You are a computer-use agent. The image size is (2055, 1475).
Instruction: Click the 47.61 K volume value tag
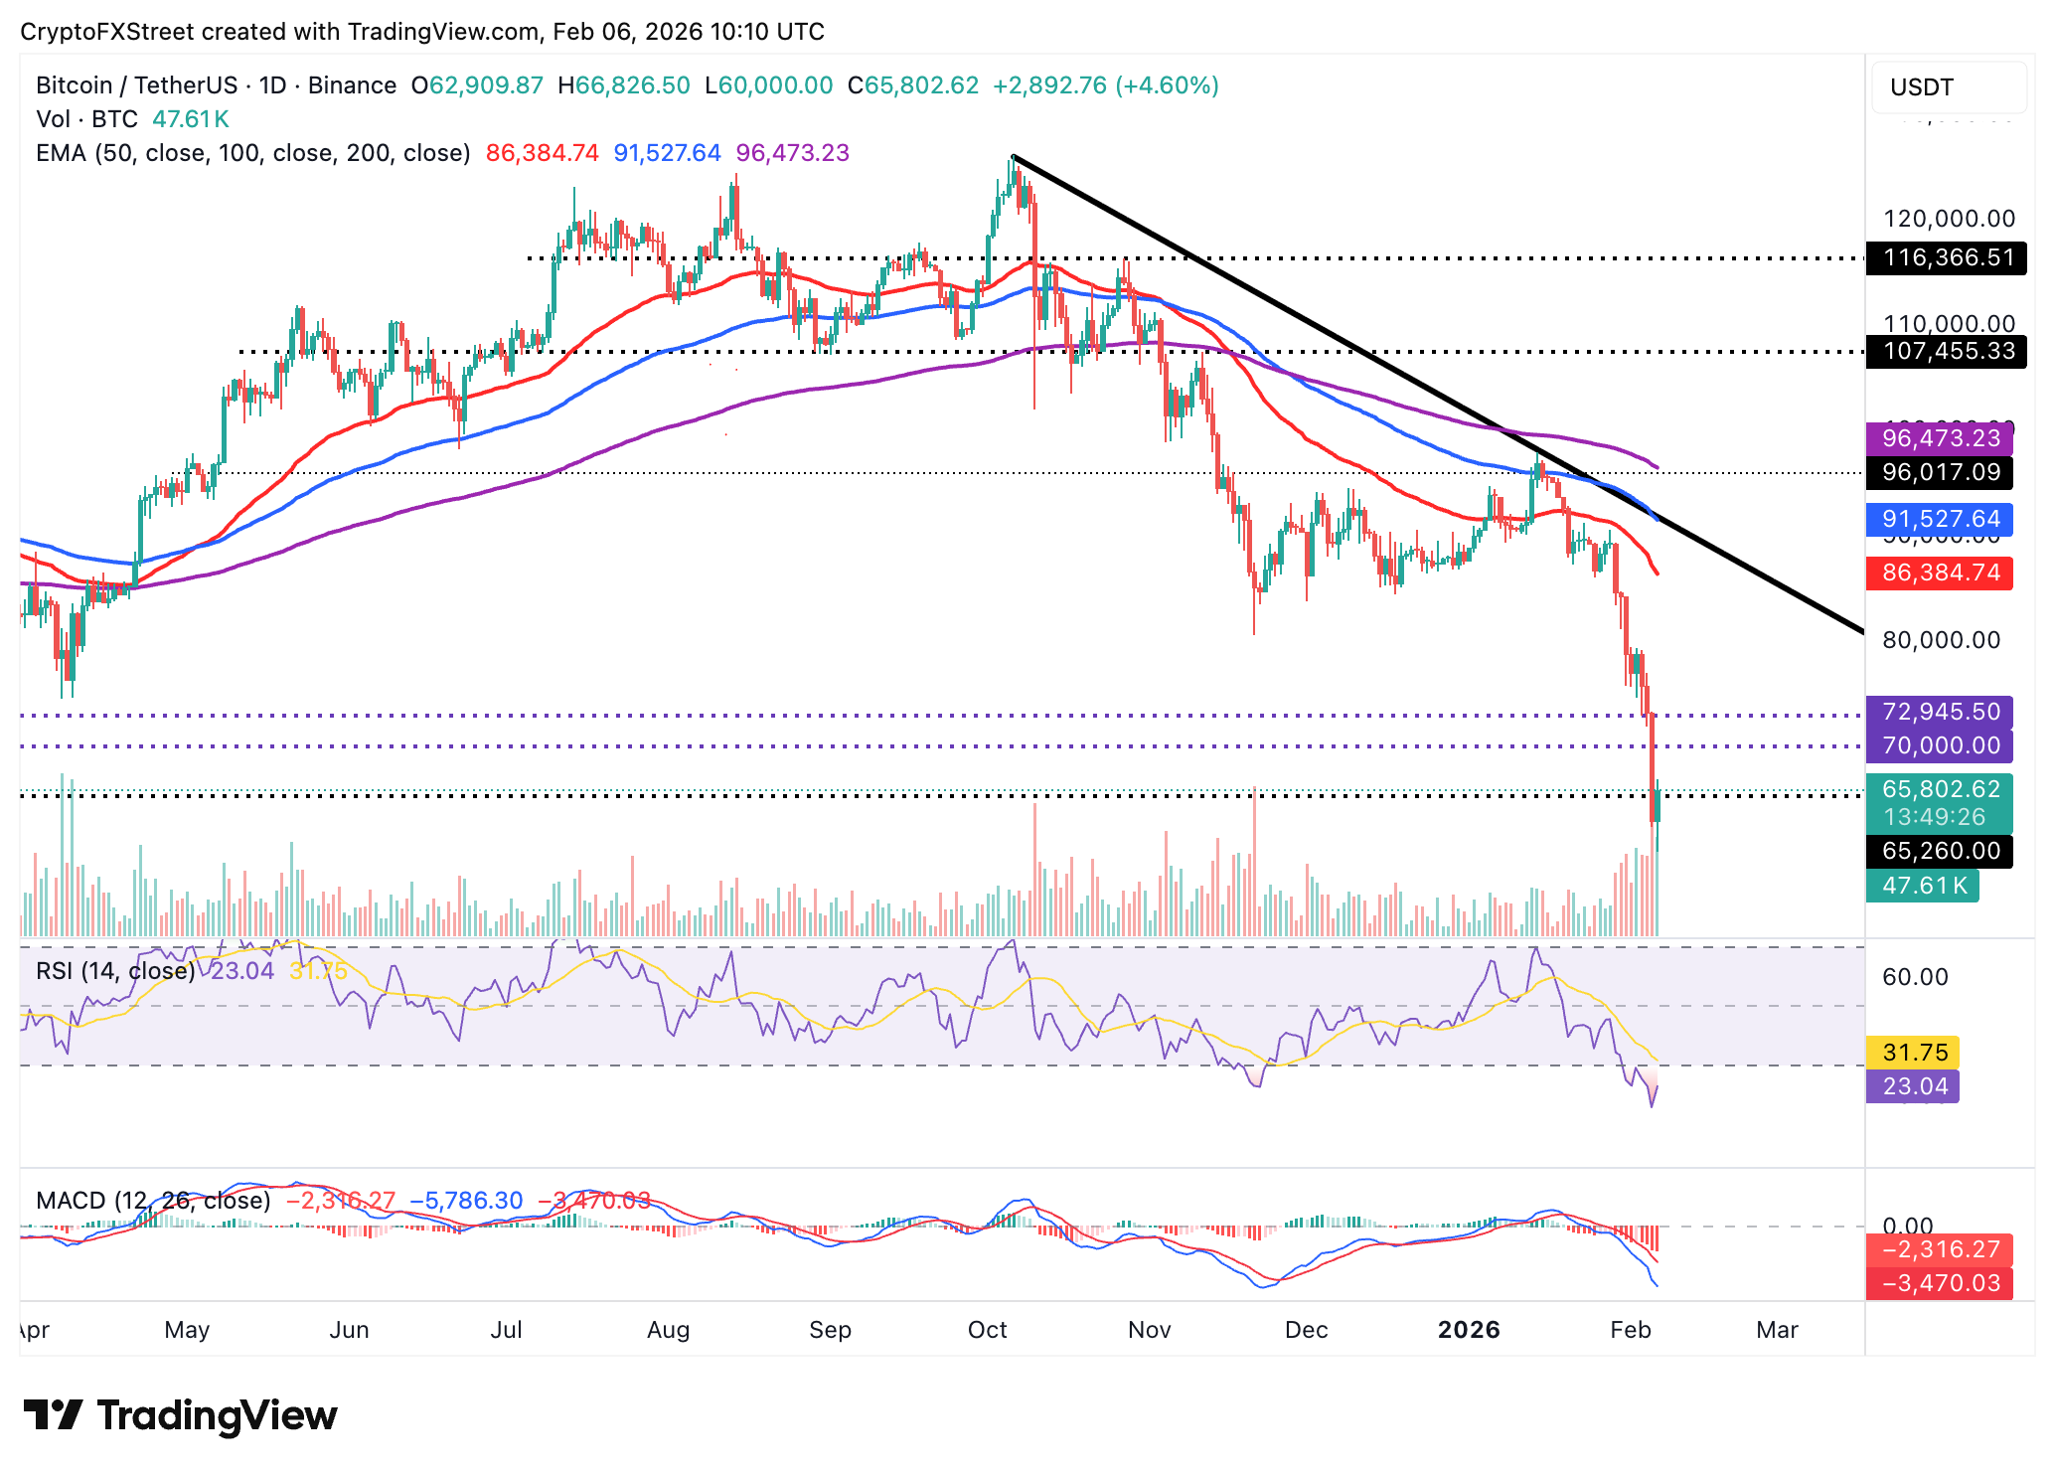pyautogui.click(x=1921, y=886)
